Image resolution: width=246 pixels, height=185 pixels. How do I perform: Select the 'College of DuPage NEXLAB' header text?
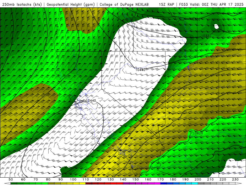pyautogui.click(x=124, y=4)
